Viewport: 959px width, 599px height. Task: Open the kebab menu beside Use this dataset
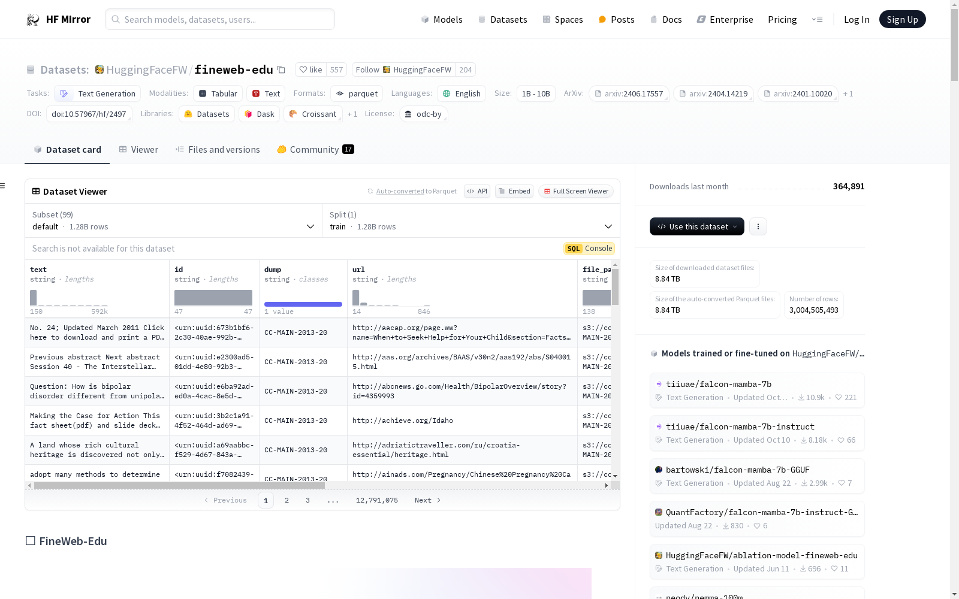[x=758, y=226]
